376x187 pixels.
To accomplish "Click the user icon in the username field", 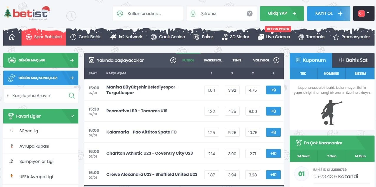I will 120,14.
